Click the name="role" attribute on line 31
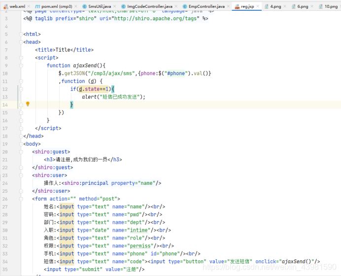Image resolution: width=341 pixels, height=276 pixels. tap(129, 238)
